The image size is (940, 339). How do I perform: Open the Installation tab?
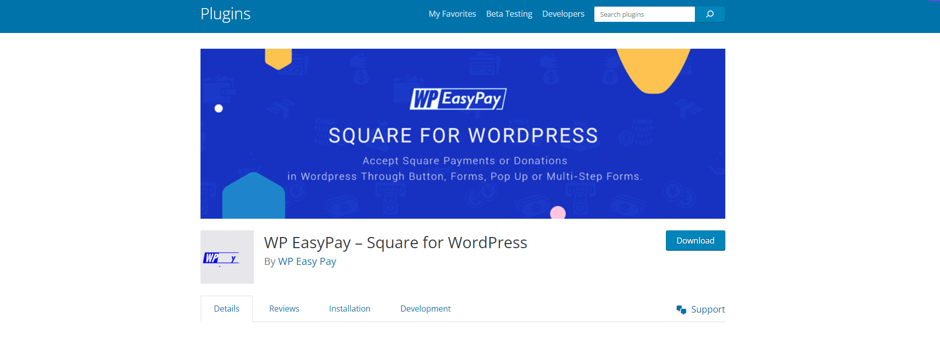point(350,309)
